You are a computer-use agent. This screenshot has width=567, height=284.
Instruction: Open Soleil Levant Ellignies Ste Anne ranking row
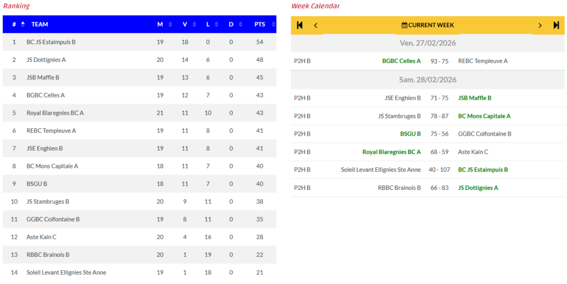point(66,272)
